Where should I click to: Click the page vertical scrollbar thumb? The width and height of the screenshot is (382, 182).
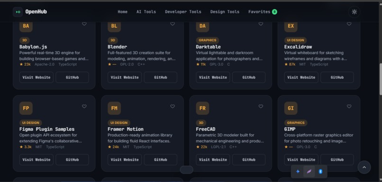381,79
